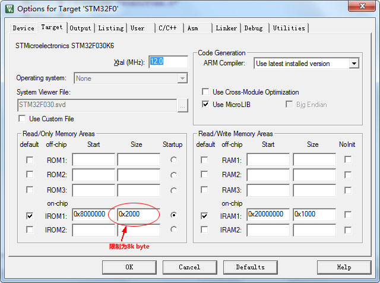Click the IRAM2 Size field
Image resolution: width=380 pixels, height=283 pixels.
click(314, 230)
